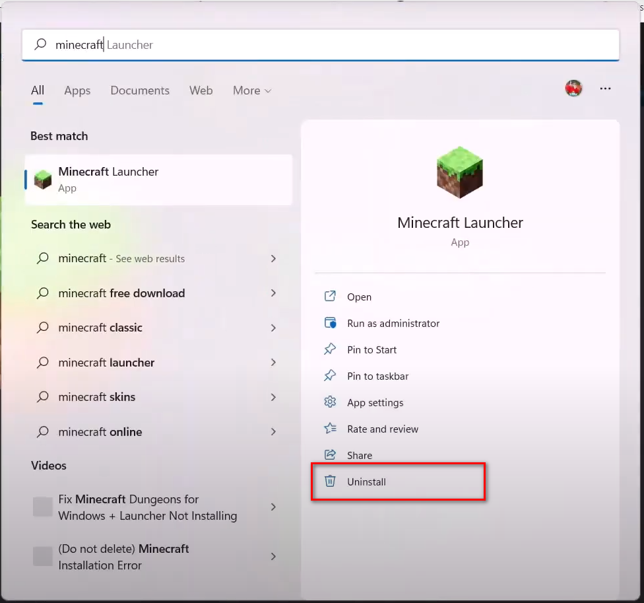Expand 'minecraft - See web results' arrow

pyautogui.click(x=274, y=258)
